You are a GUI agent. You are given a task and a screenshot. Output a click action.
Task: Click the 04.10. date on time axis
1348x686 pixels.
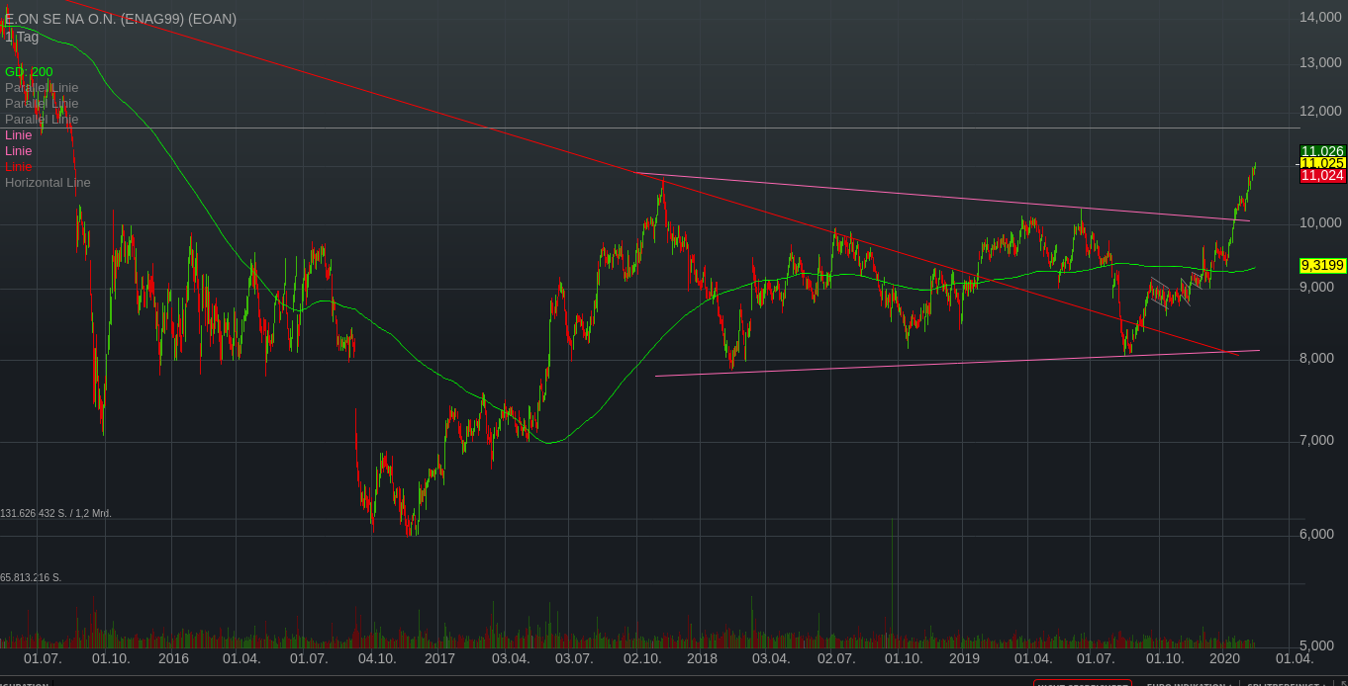pos(377,658)
